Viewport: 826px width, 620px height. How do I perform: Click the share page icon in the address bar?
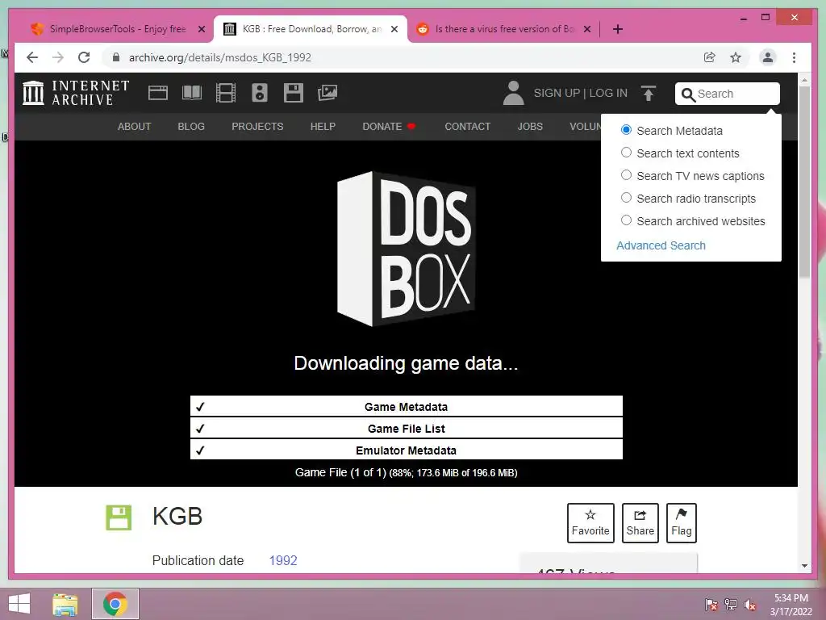[710, 57]
